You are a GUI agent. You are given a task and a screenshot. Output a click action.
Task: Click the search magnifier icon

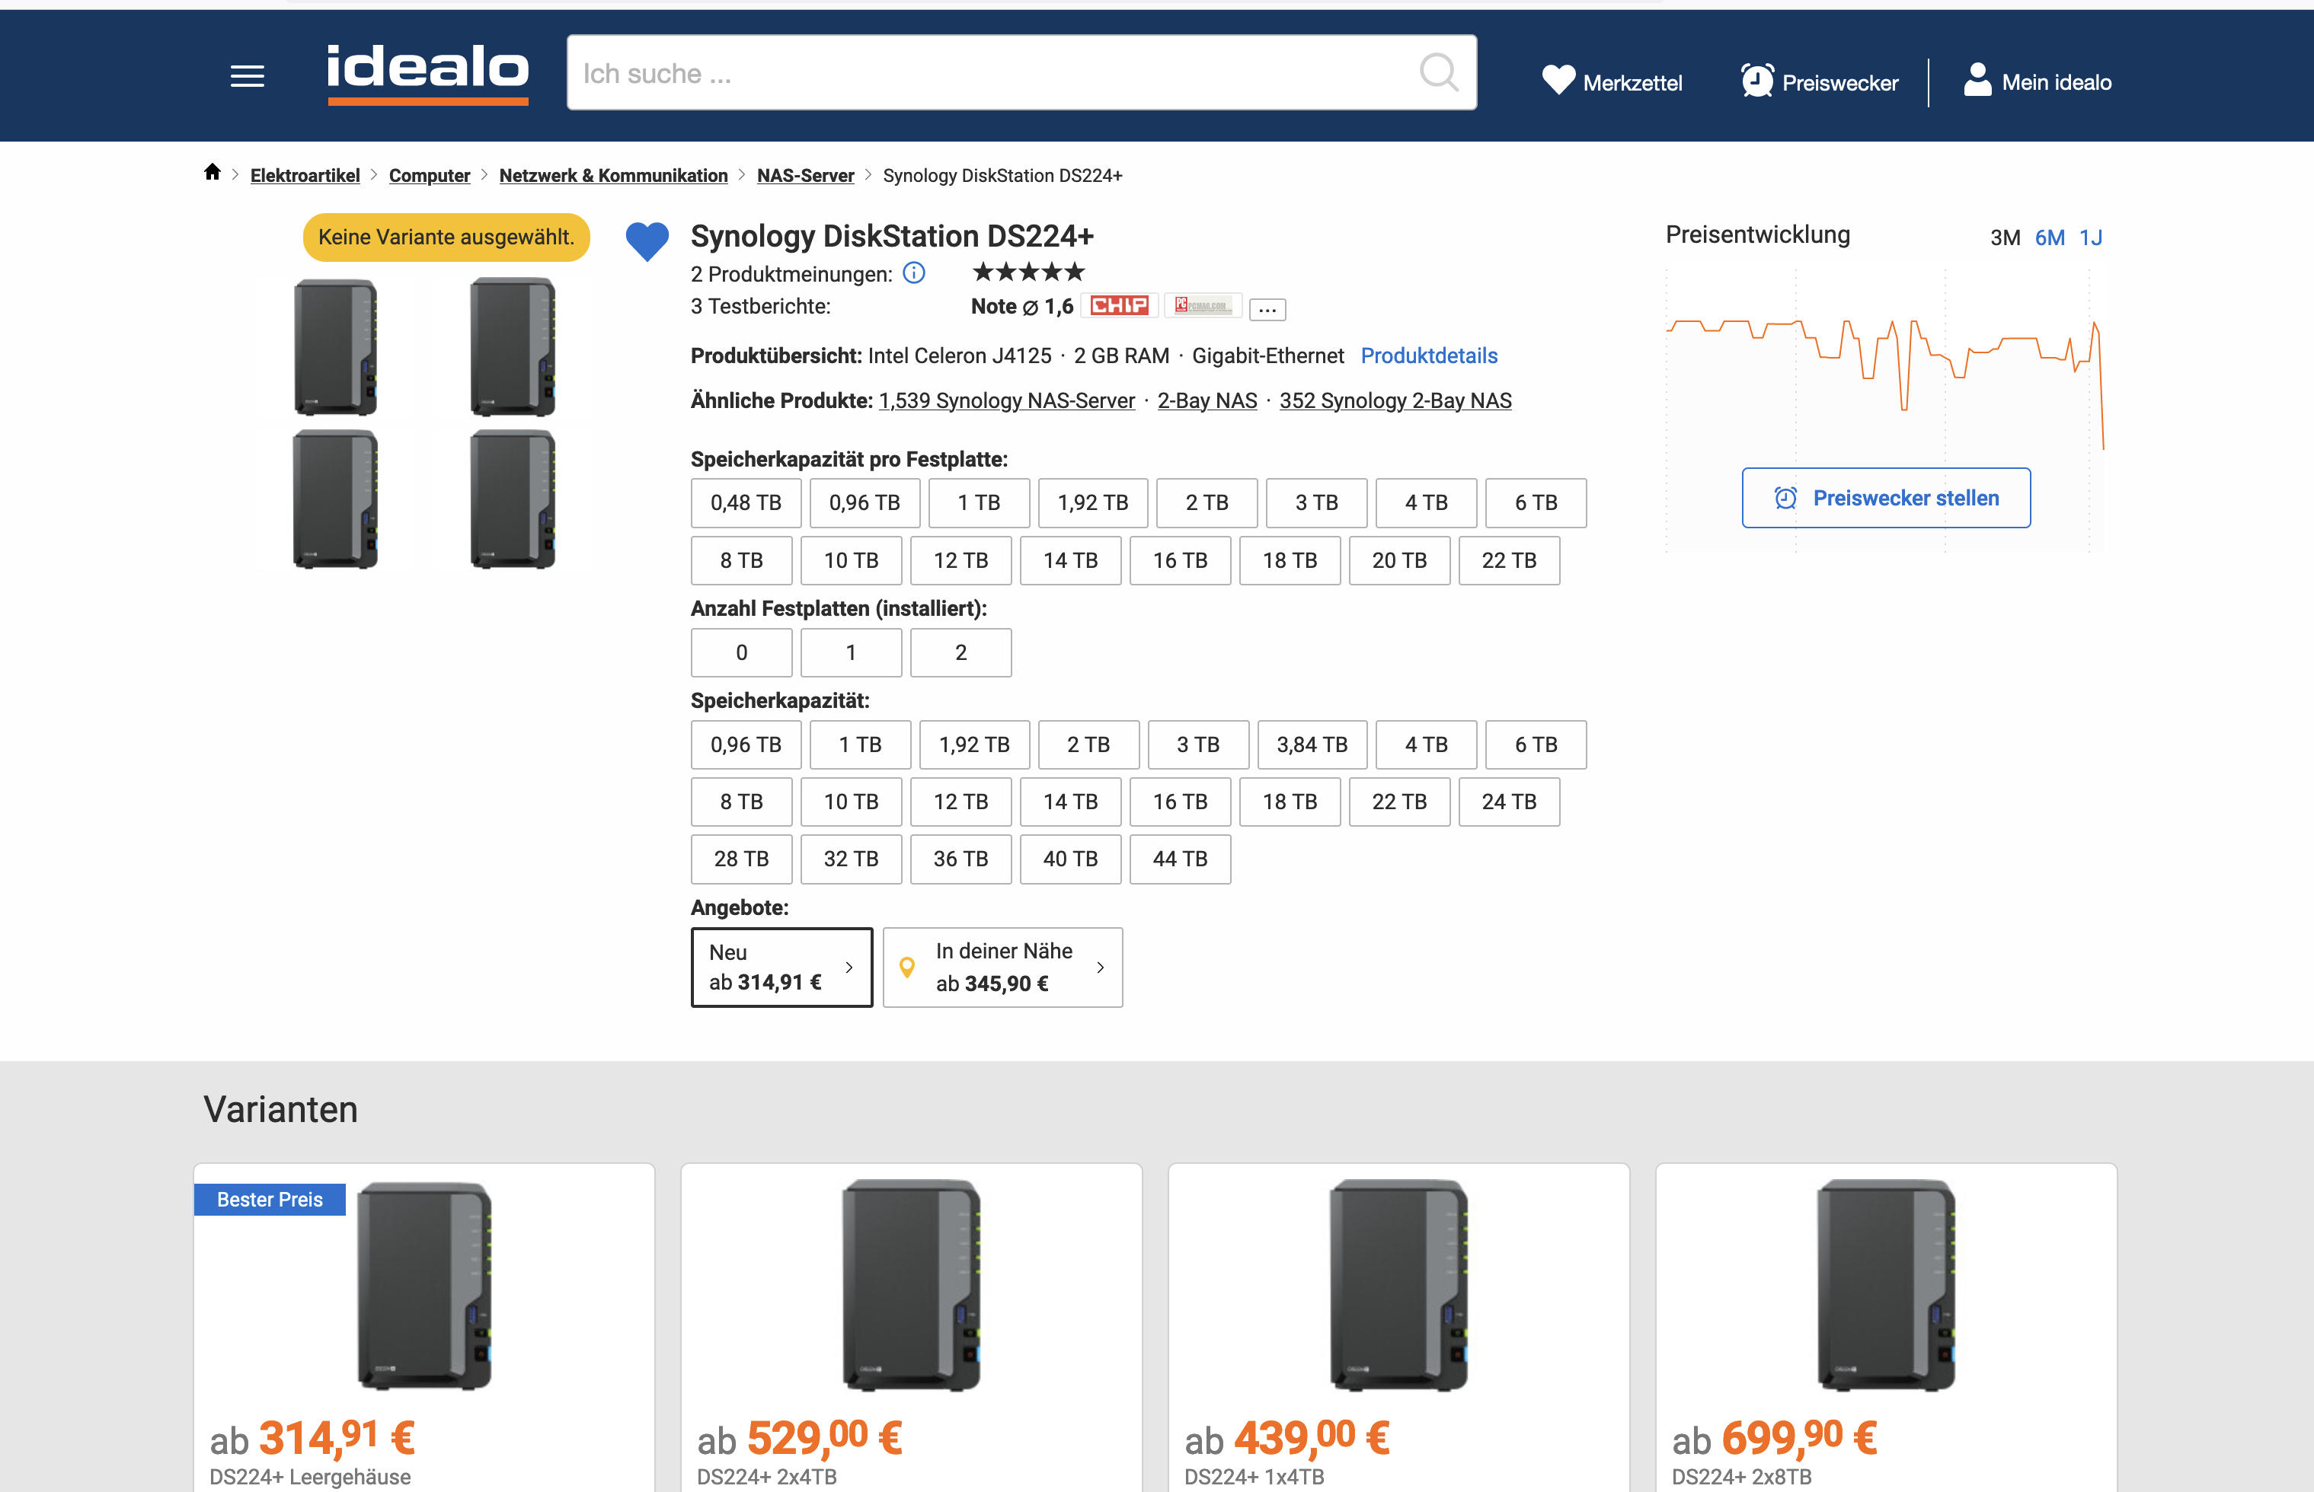pos(1439,72)
